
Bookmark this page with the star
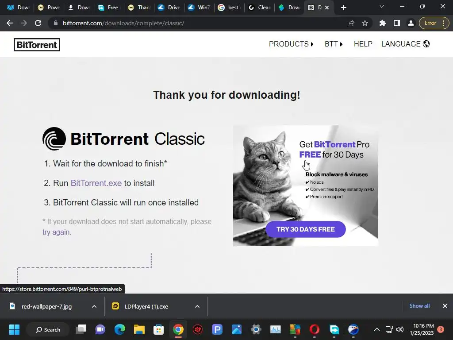point(365,23)
